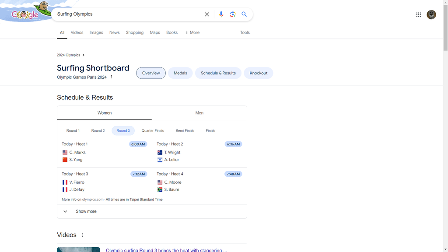Switch to the Men results tab
The width and height of the screenshot is (448, 252).
(199, 113)
